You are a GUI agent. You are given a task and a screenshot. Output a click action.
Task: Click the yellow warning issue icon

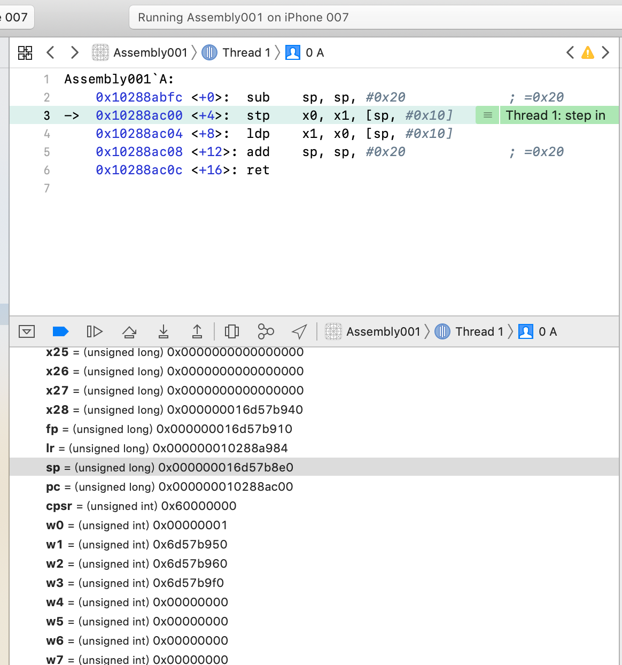pyautogui.click(x=588, y=52)
